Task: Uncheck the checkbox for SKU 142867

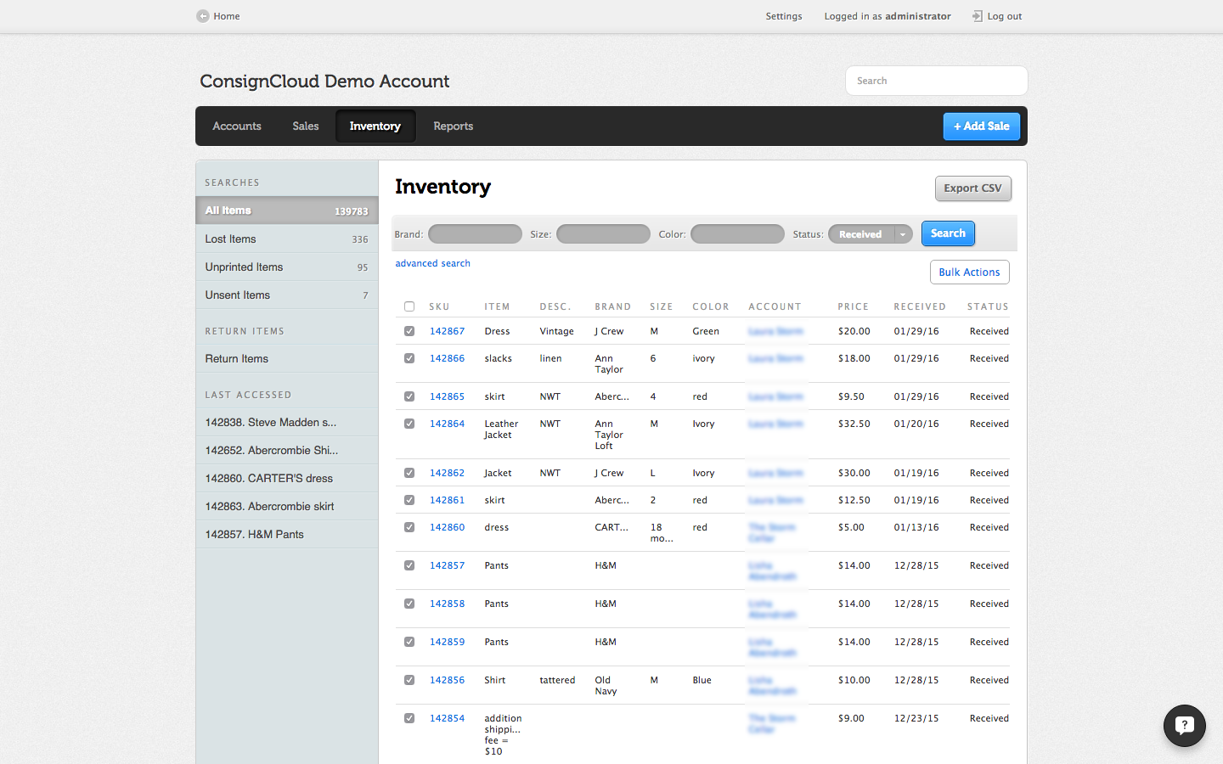Action: pyautogui.click(x=409, y=331)
